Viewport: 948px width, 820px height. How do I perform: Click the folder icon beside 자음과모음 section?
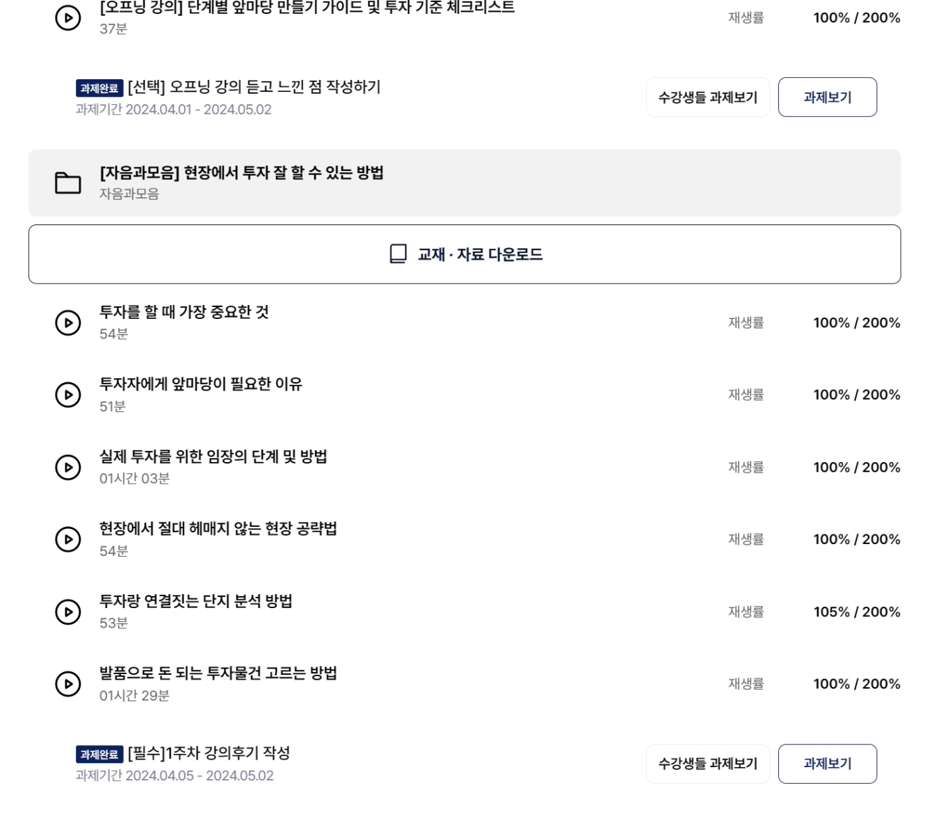(x=67, y=183)
